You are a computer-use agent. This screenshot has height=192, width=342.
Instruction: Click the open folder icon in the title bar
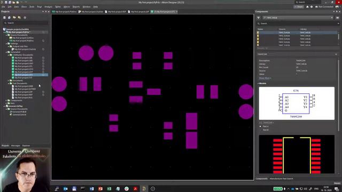(x=13, y=2)
